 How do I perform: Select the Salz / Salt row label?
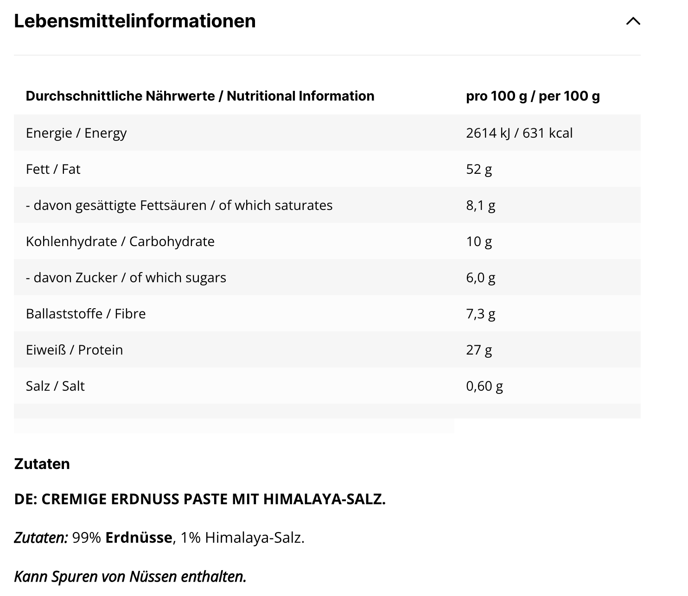pyautogui.click(x=55, y=386)
